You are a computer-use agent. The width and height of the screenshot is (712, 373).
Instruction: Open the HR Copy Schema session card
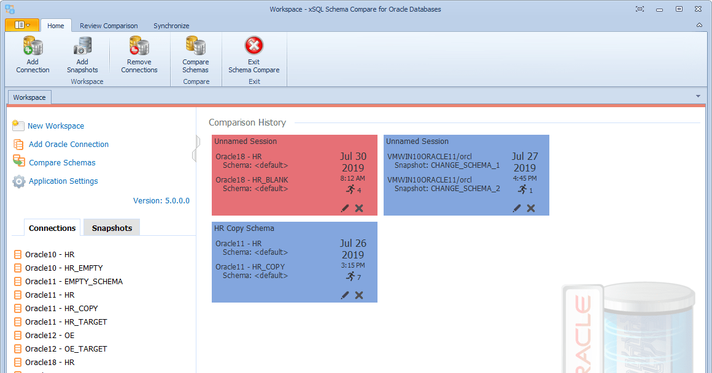click(x=294, y=262)
